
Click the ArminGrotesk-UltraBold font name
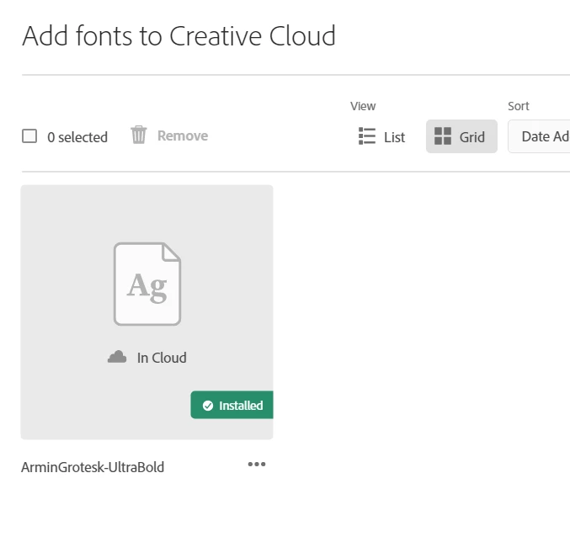coord(93,467)
